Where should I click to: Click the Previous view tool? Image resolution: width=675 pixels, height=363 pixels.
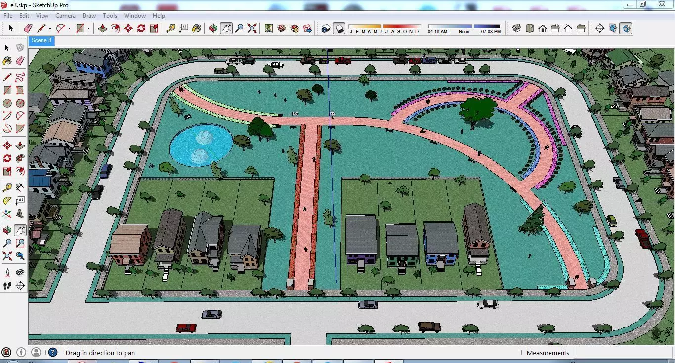point(20,256)
